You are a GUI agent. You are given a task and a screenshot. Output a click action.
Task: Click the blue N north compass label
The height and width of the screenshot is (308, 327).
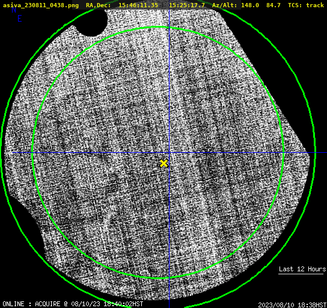pos(14,10)
